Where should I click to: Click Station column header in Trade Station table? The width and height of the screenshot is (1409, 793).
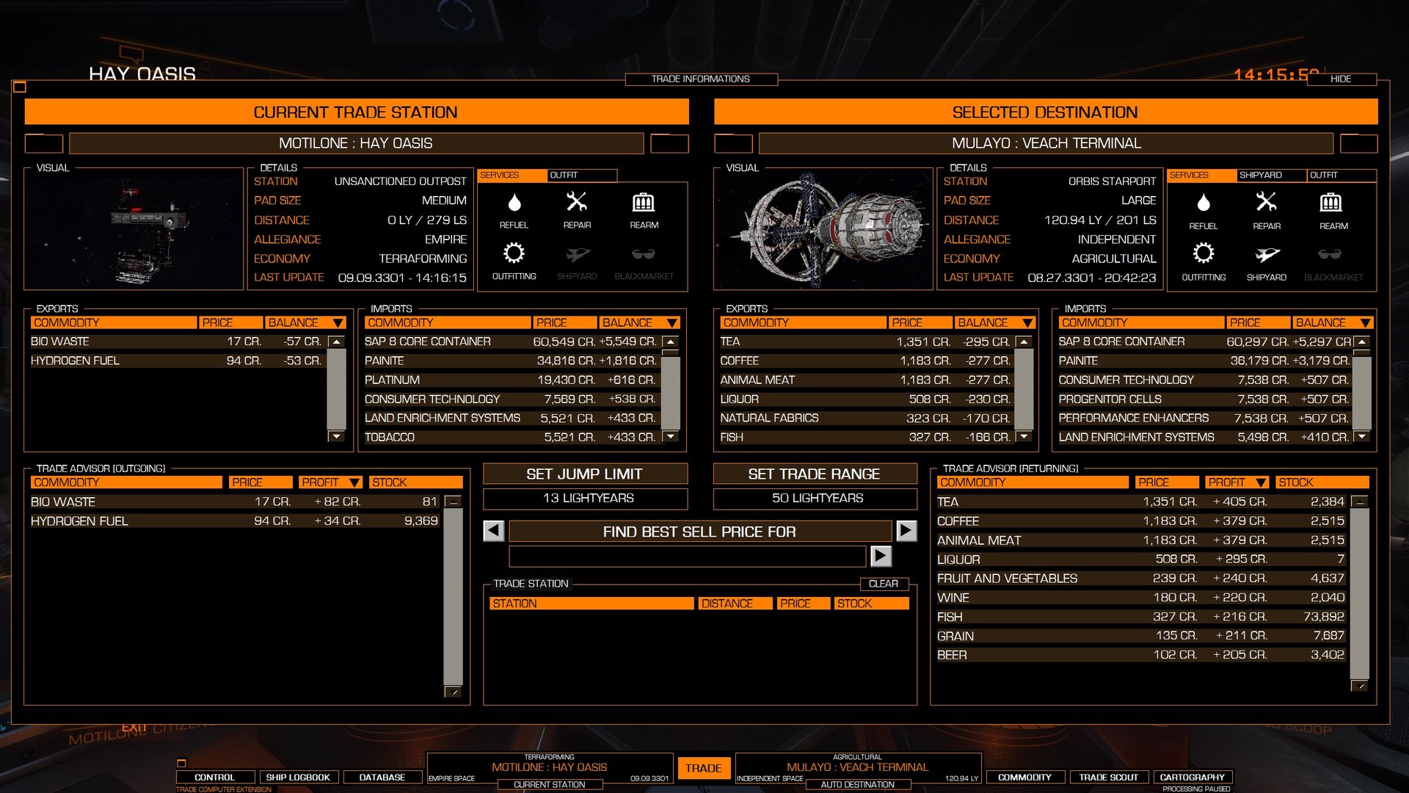coord(591,604)
